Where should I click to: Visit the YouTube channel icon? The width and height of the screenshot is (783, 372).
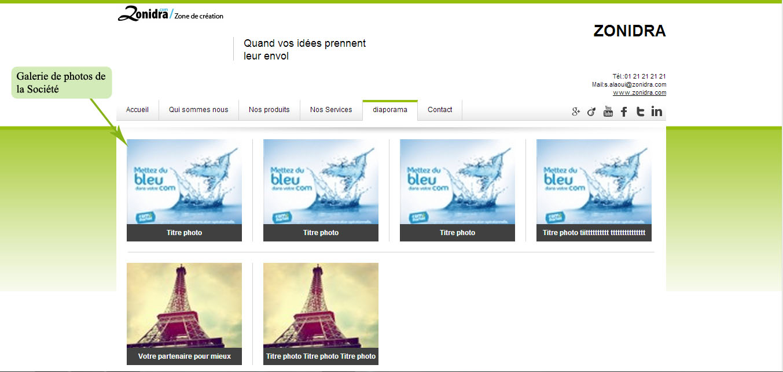coord(608,111)
